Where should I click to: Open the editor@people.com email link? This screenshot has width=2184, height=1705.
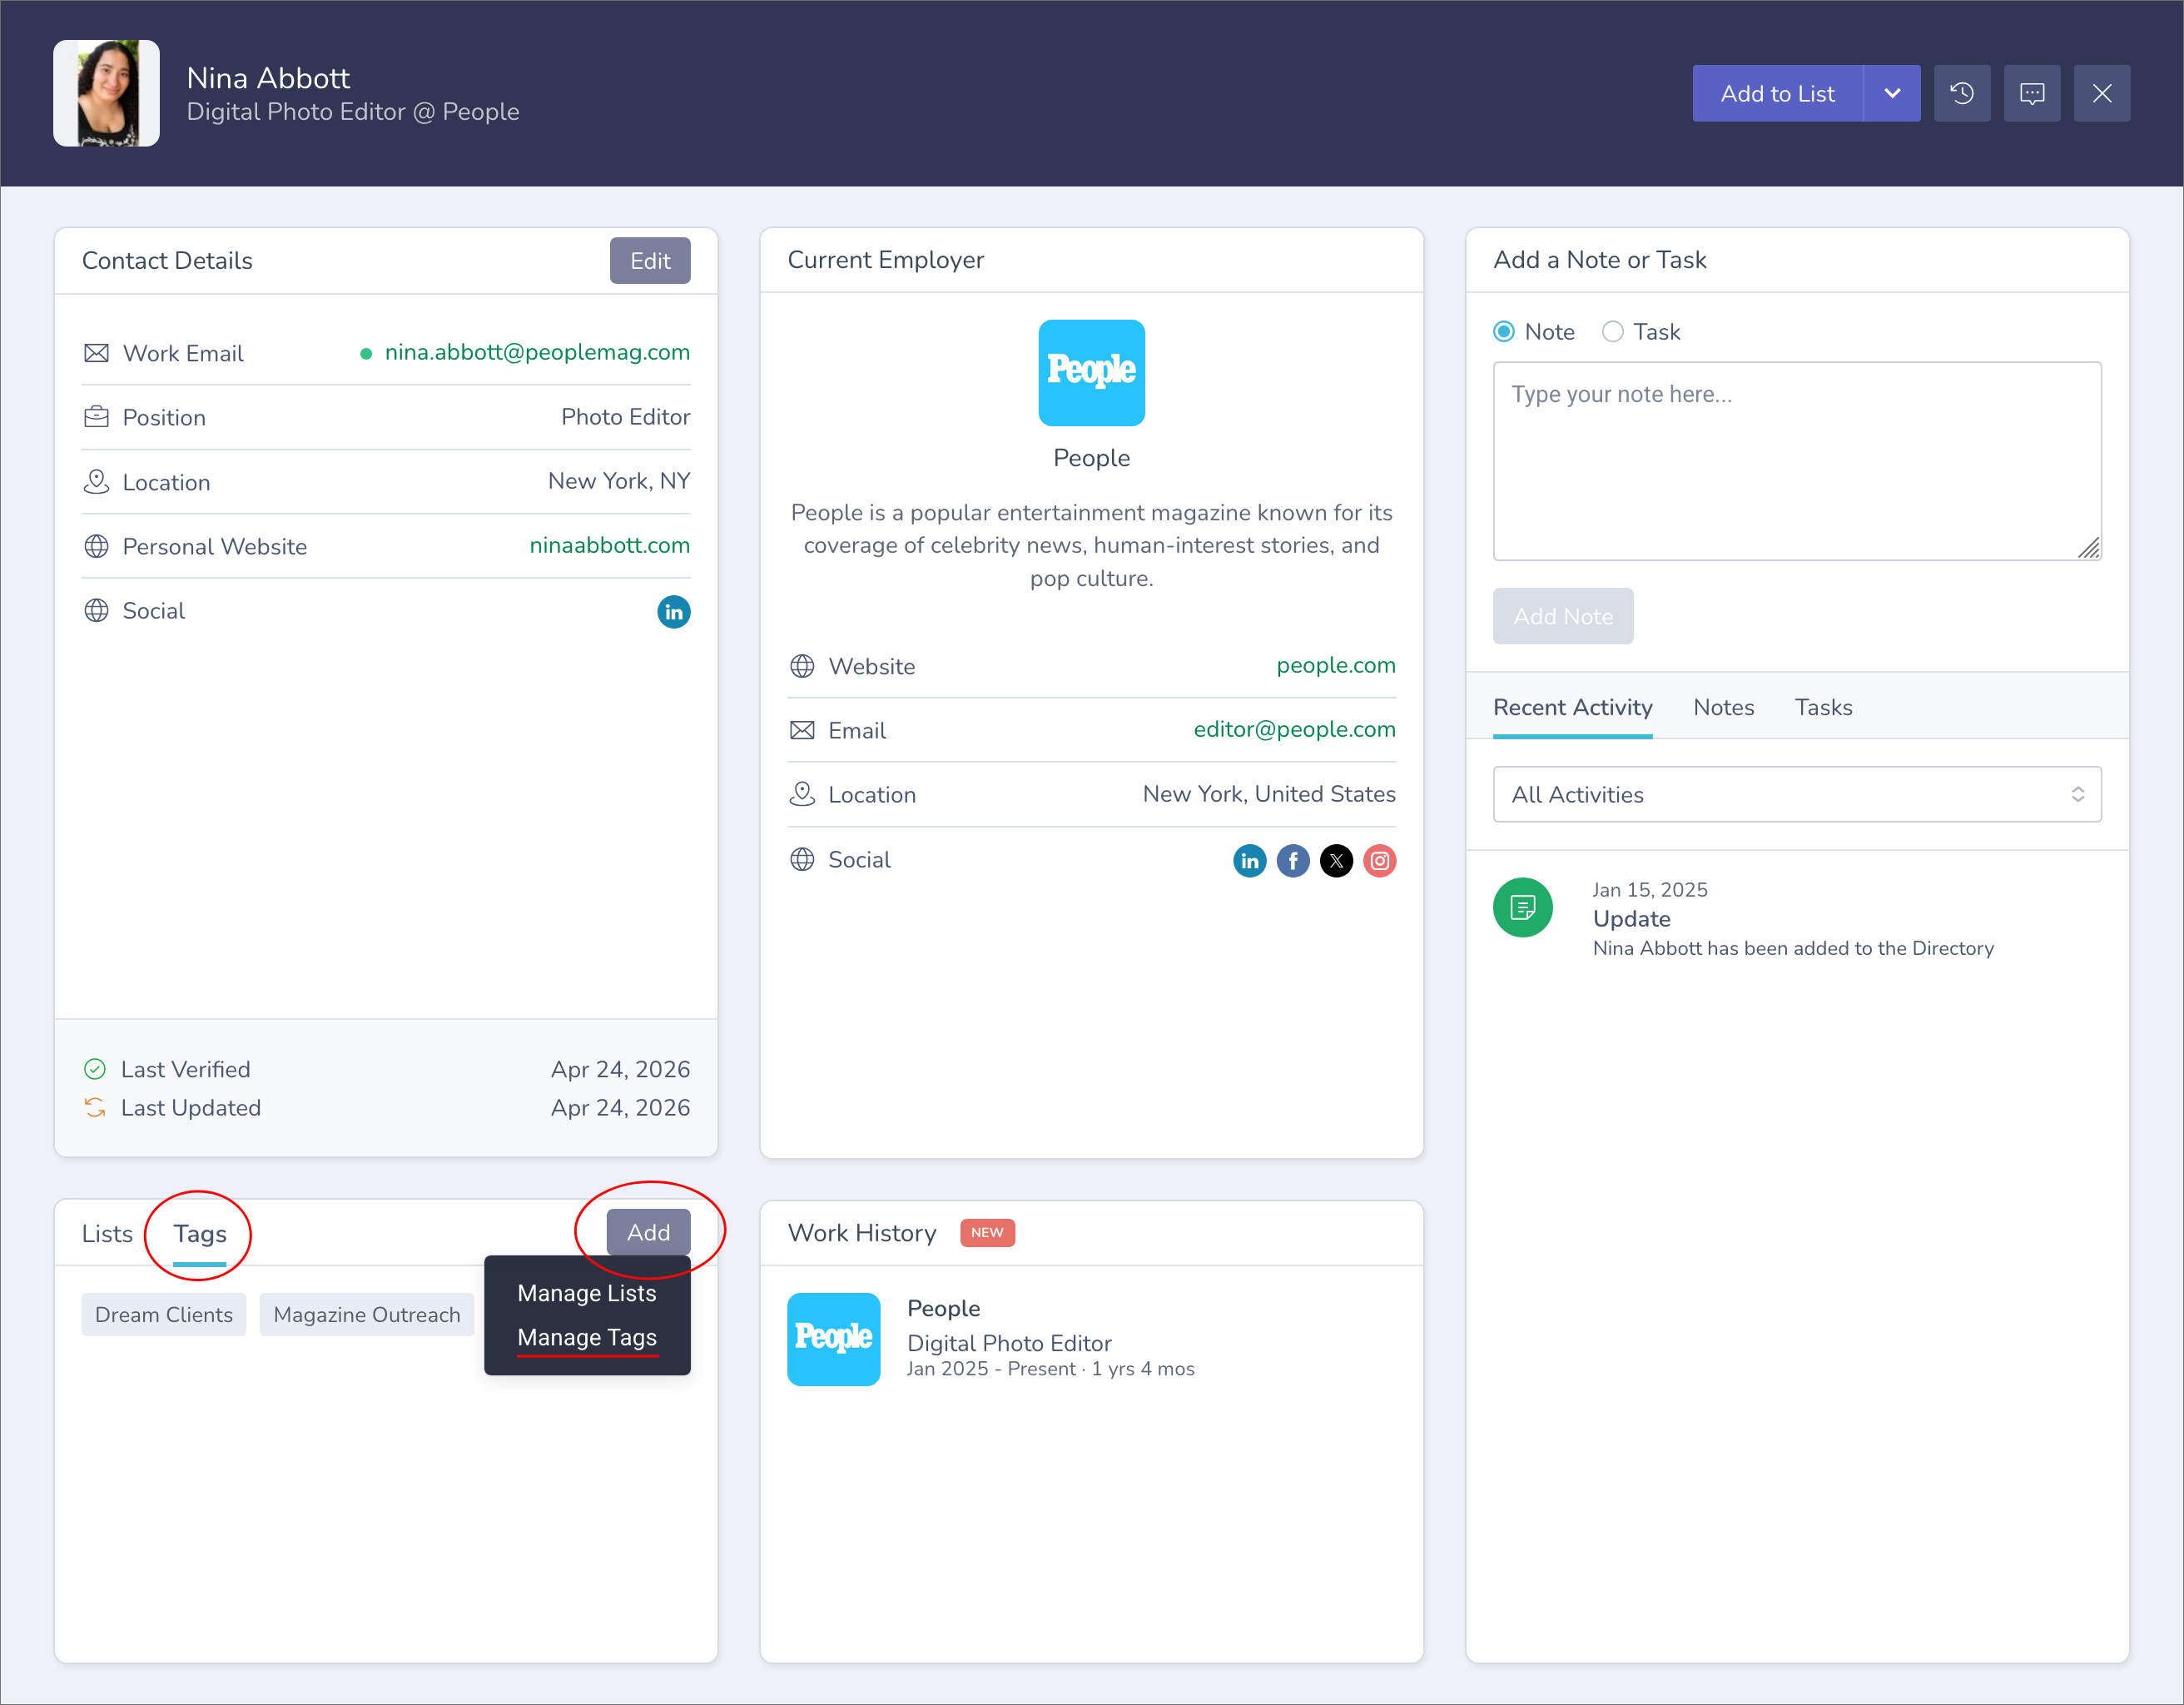[1295, 729]
